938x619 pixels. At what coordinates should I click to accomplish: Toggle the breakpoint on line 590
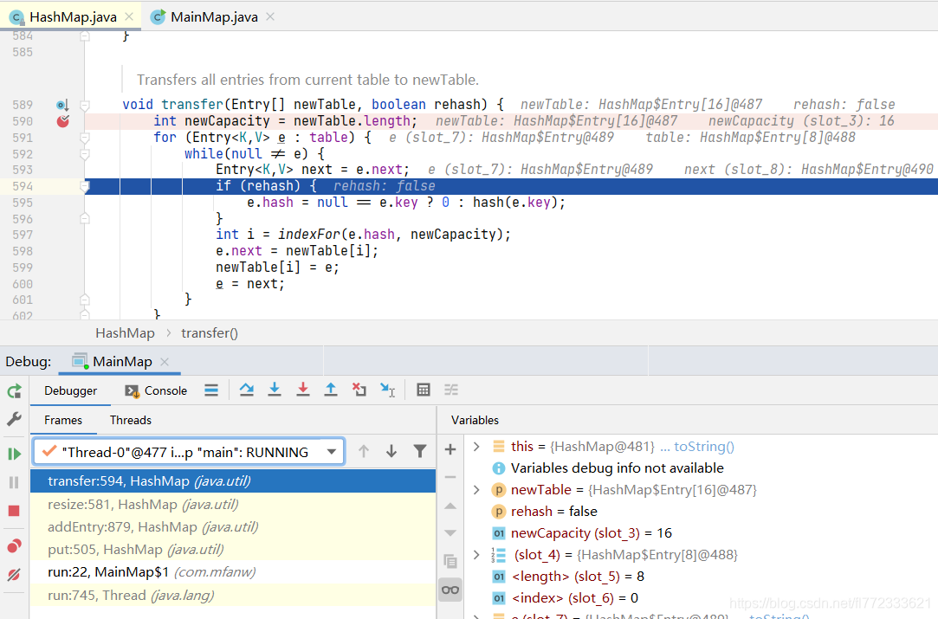(63, 121)
